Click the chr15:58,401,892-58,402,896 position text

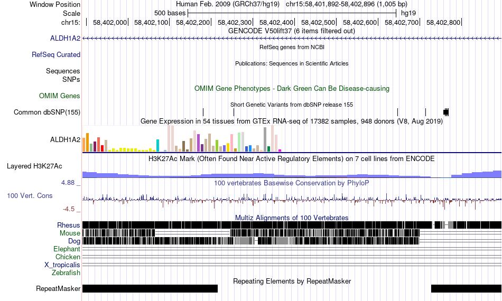[x=347, y=4]
